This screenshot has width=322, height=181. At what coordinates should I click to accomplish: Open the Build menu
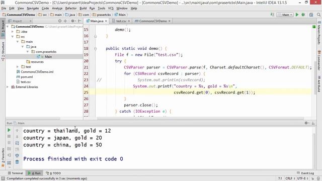tap(83, 9)
